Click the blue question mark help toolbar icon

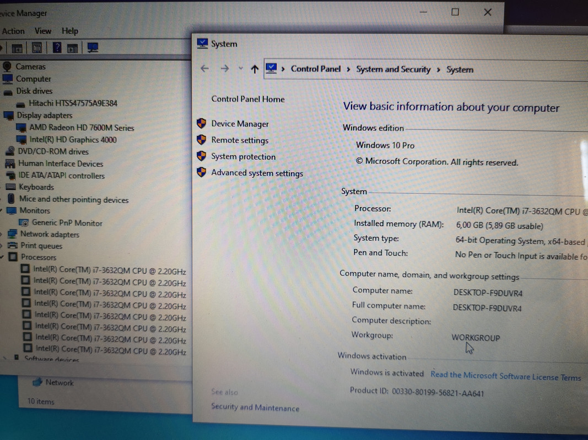click(57, 47)
